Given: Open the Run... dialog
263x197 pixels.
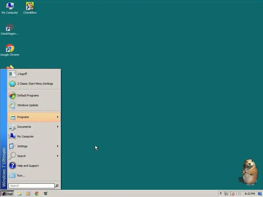Looking at the screenshot, I should [34, 175].
